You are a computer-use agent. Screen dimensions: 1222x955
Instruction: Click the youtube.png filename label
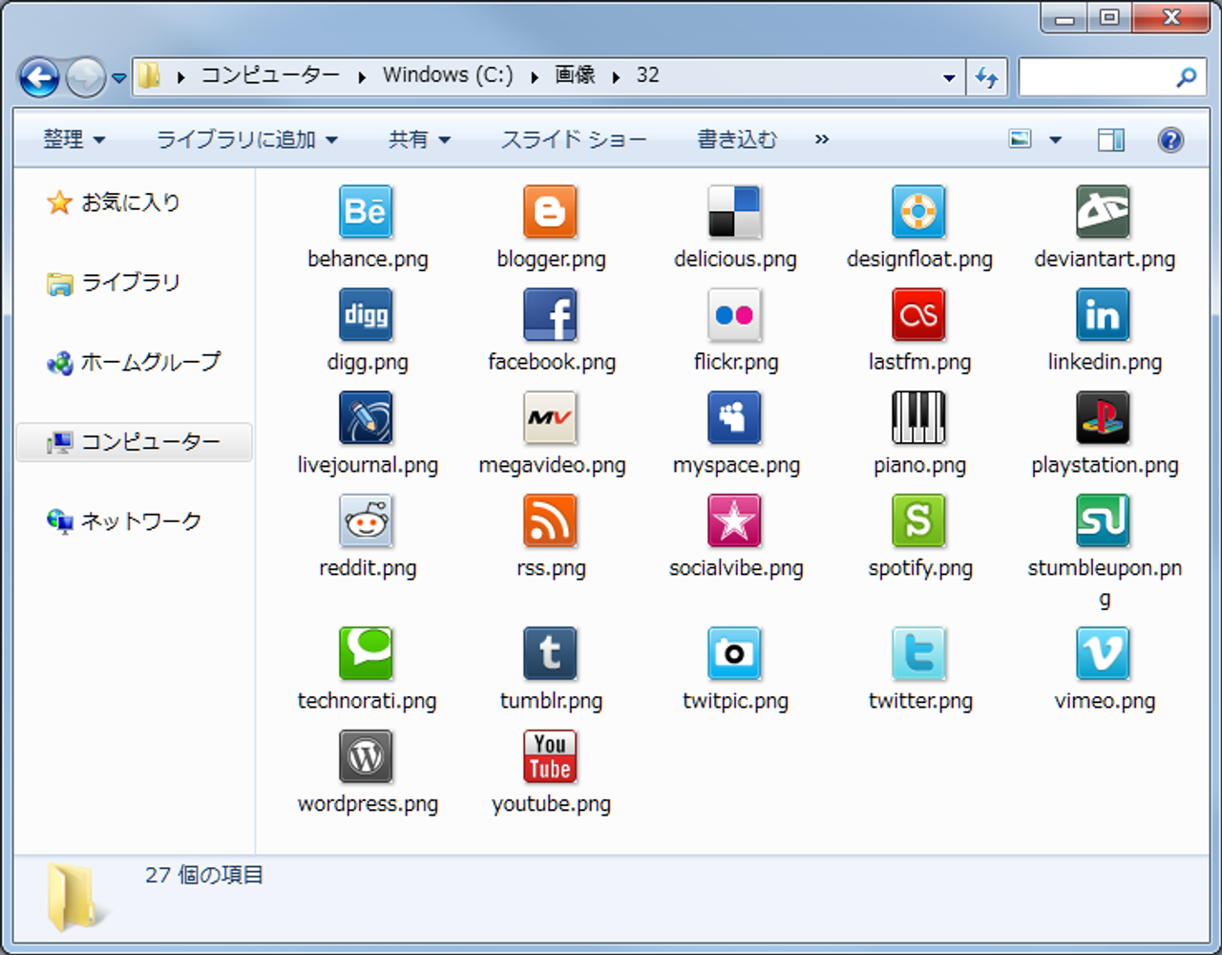pyautogui.click(x=551, y=804)
